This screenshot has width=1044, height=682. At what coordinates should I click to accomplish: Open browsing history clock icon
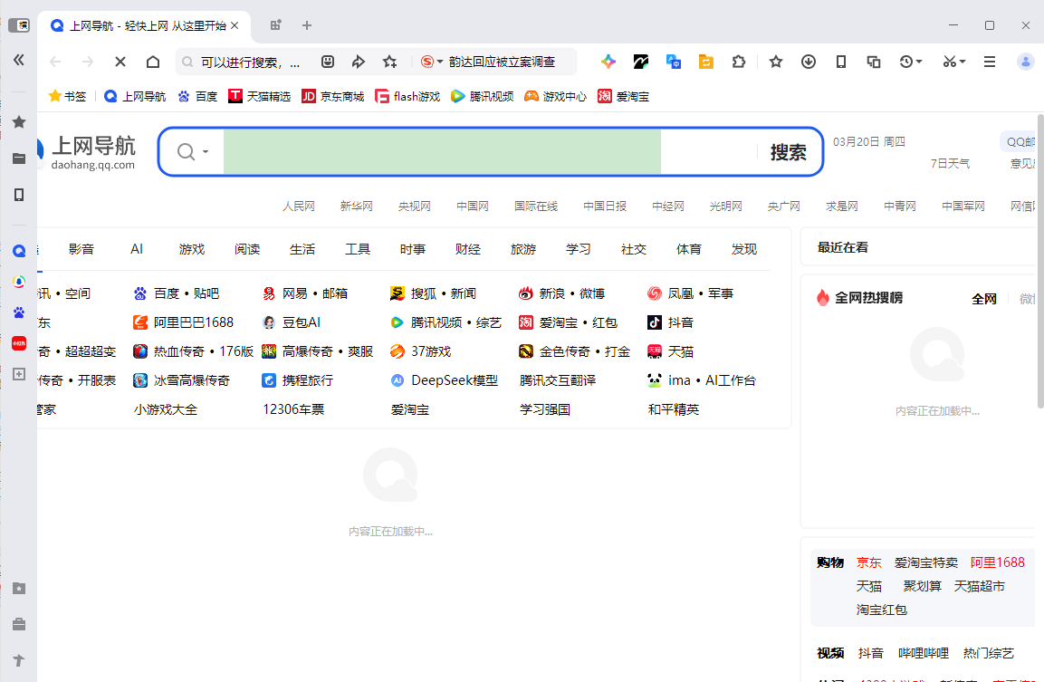tap(907, 61)
